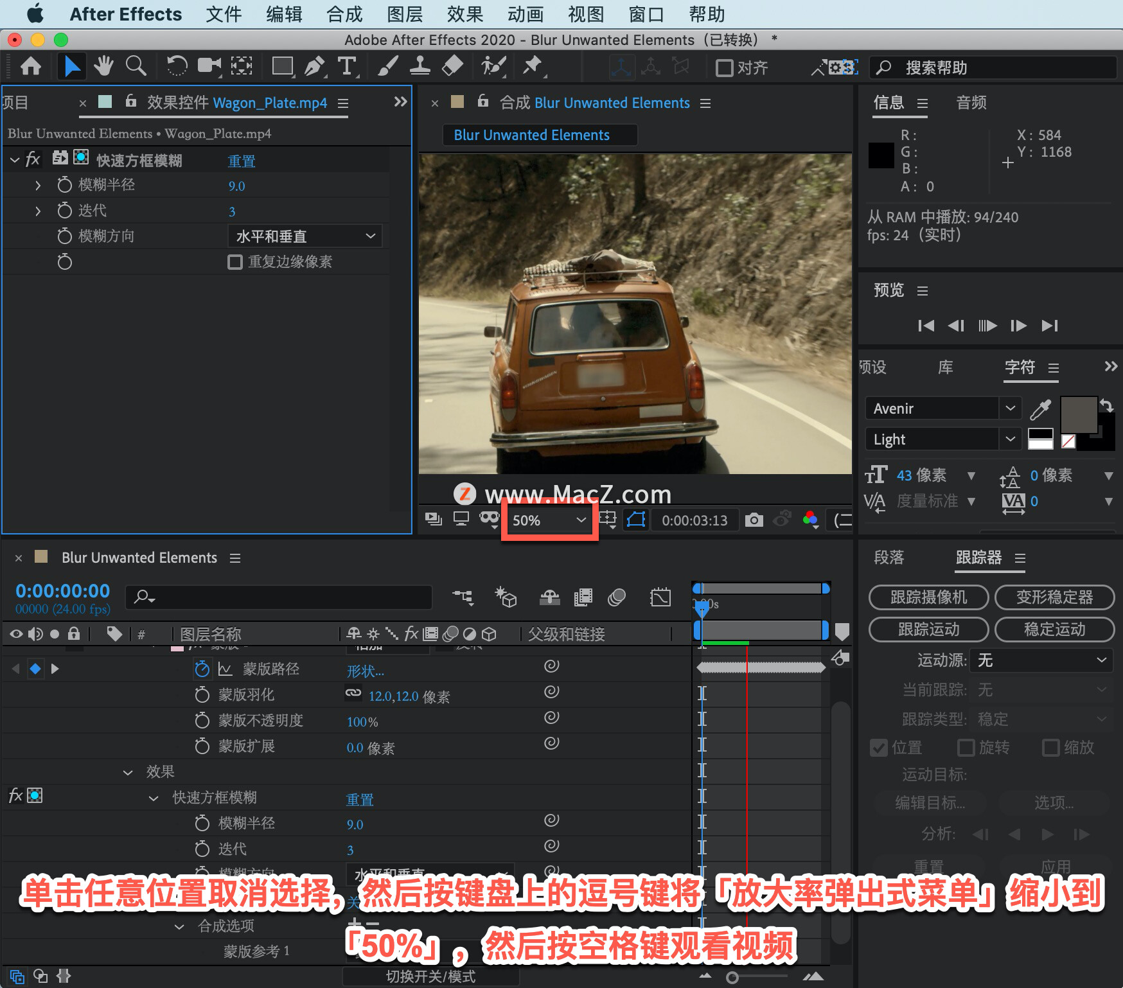Viewport: 1123px width, 988px height.
Task: Expand the 迭代 property in Effect Controls
Action: 38,211
